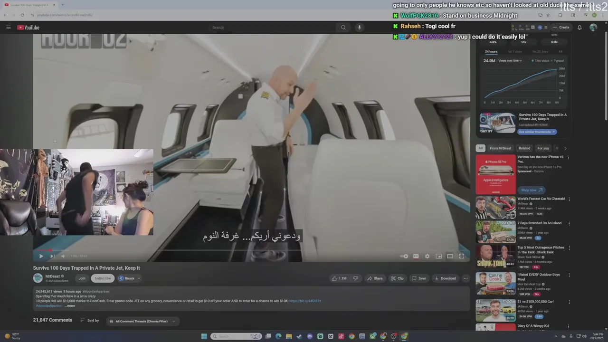Toggle subtitles closed captions
This screenshot has height=342, width=608.
416,256
